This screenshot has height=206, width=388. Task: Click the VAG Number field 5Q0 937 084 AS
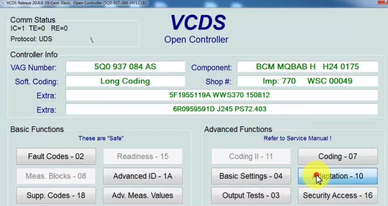click(x=125, y=67)
